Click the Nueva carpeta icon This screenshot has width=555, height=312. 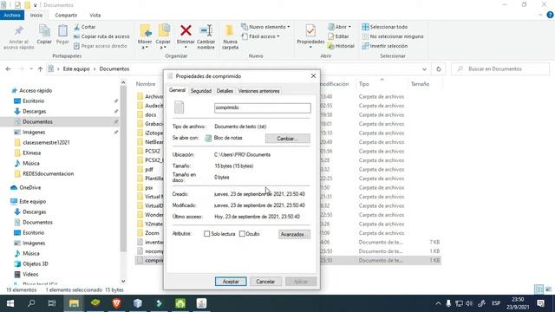pos(230,31)
